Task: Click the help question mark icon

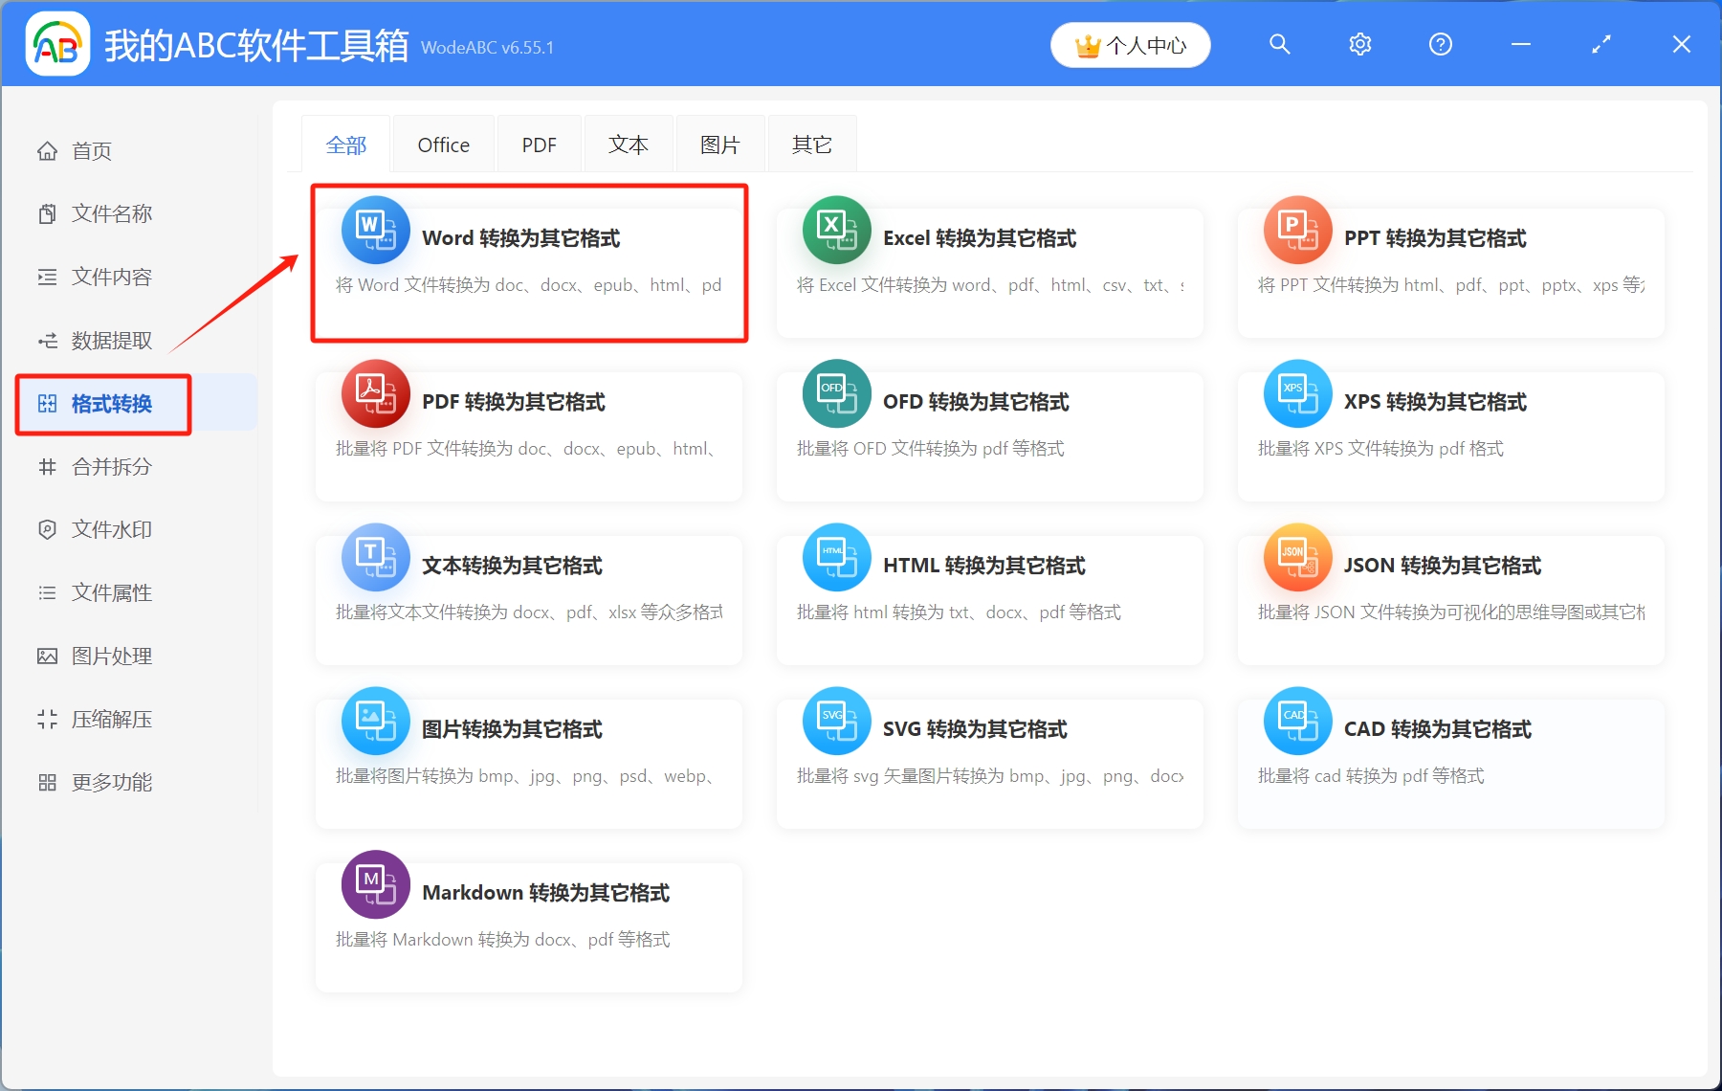Action: 1440,45
